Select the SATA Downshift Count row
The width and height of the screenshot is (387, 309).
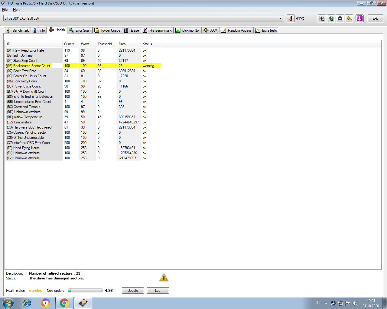[83, 91]
